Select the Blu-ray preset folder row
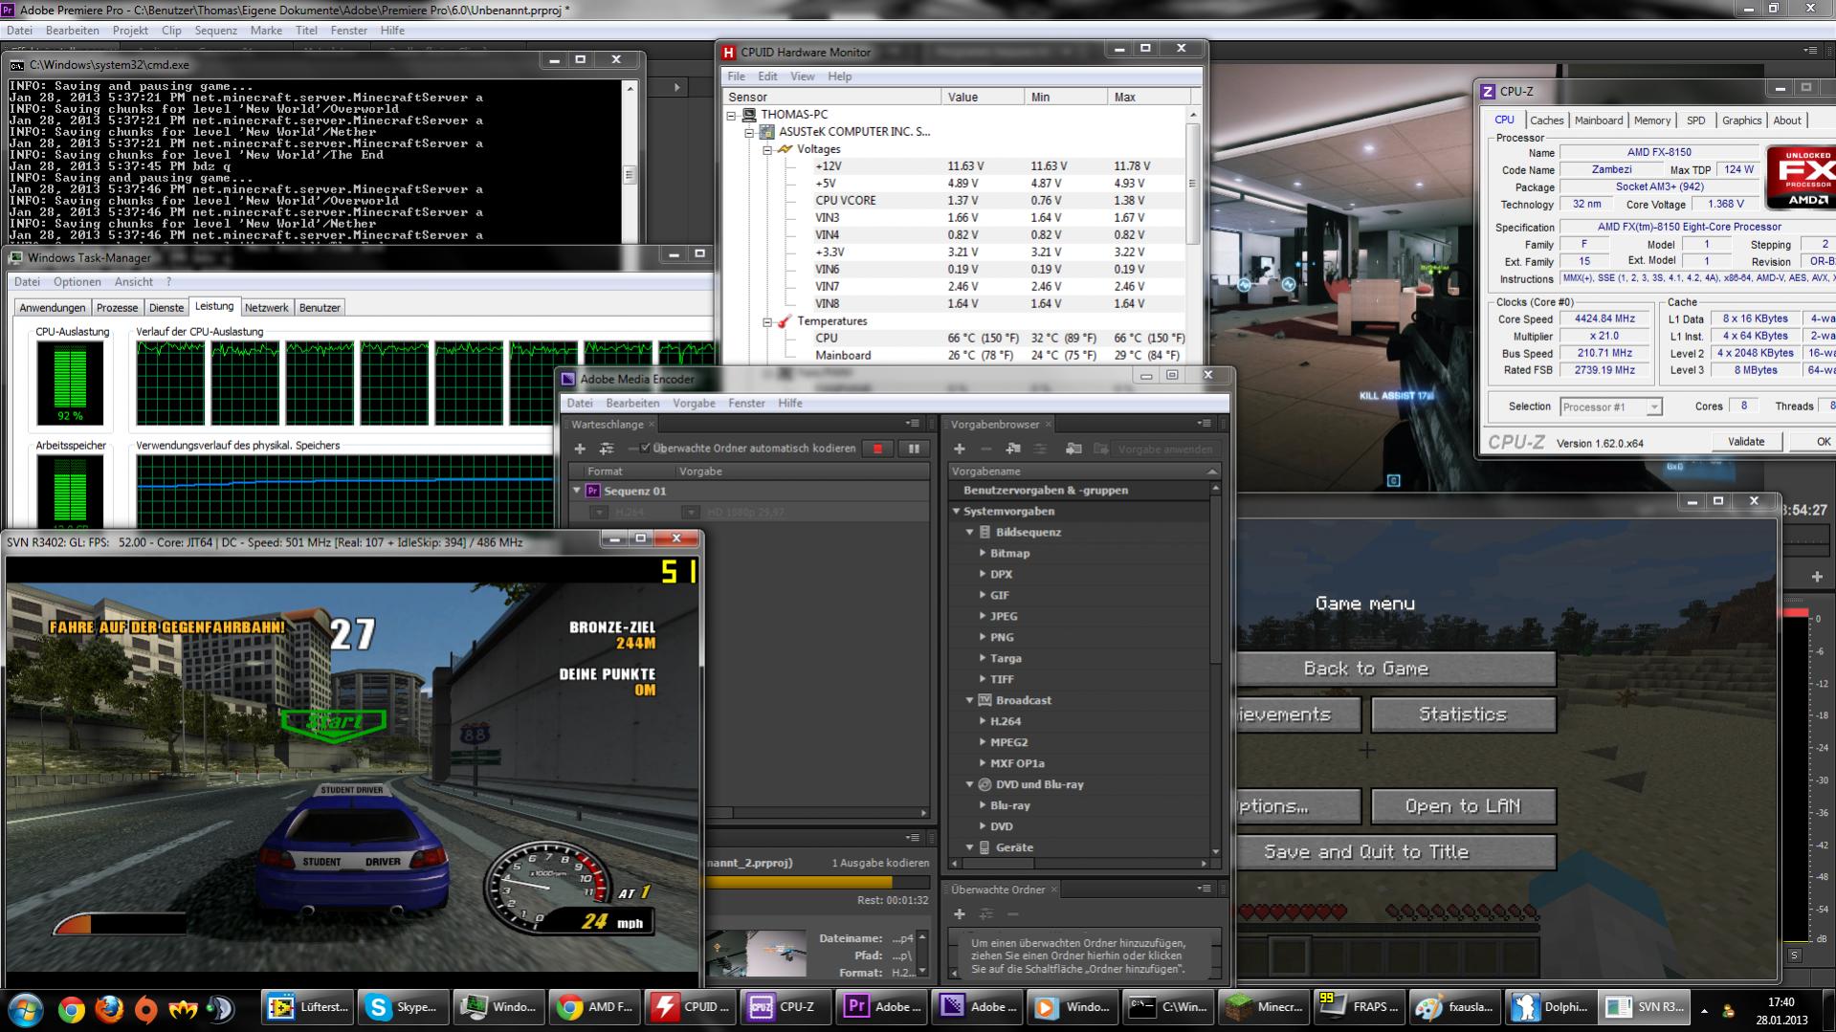The image size is (1836, 1032). click(x=1080, y=806)
